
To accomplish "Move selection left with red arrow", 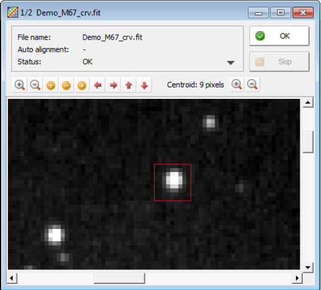I will tap(97, 85).
